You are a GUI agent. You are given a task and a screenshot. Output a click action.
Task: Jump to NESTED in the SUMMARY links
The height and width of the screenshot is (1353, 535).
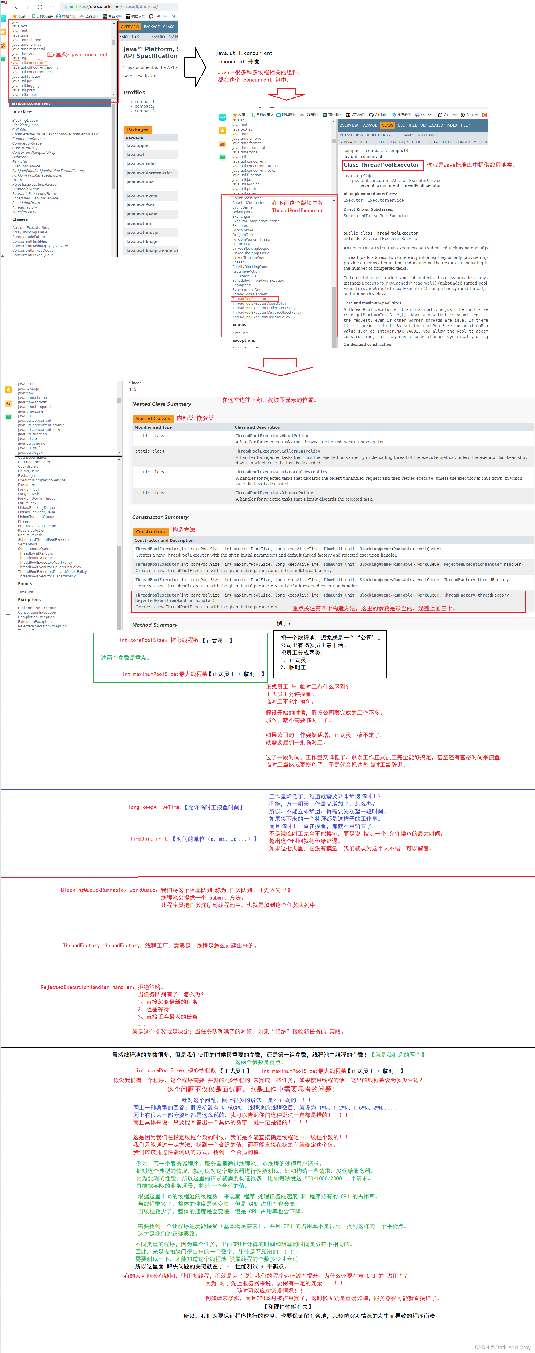click(365, 142)
